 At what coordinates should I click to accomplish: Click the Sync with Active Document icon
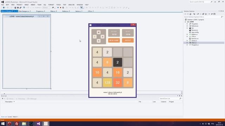pos(198,14)
